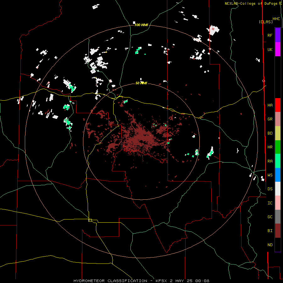
Task: Click the UK legend label
Action: point(270,50)
